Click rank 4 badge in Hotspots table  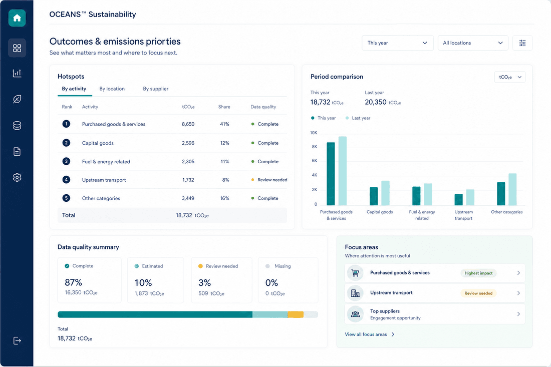[x=66, y=179]
